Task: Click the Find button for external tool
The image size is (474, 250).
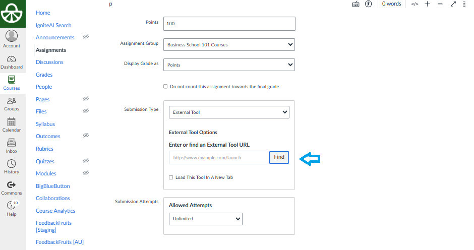Action: (x=279, y=157)
